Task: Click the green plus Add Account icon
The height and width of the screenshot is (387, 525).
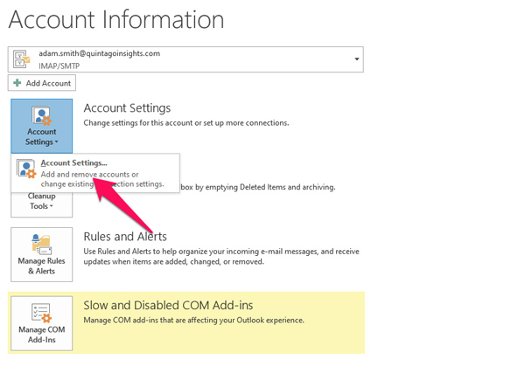Action: (x=17, y=82)
